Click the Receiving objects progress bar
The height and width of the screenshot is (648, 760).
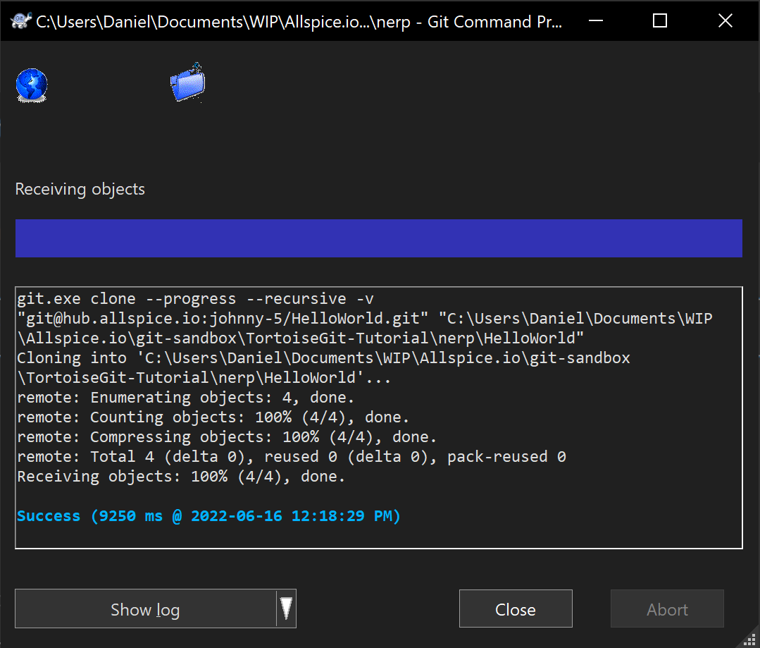point(378,238)
